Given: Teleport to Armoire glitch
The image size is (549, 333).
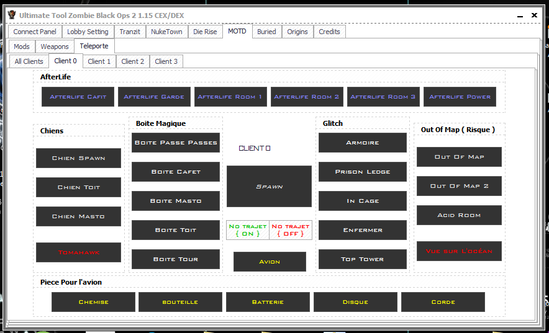Looking at the screenshot, I should [363, 143].
